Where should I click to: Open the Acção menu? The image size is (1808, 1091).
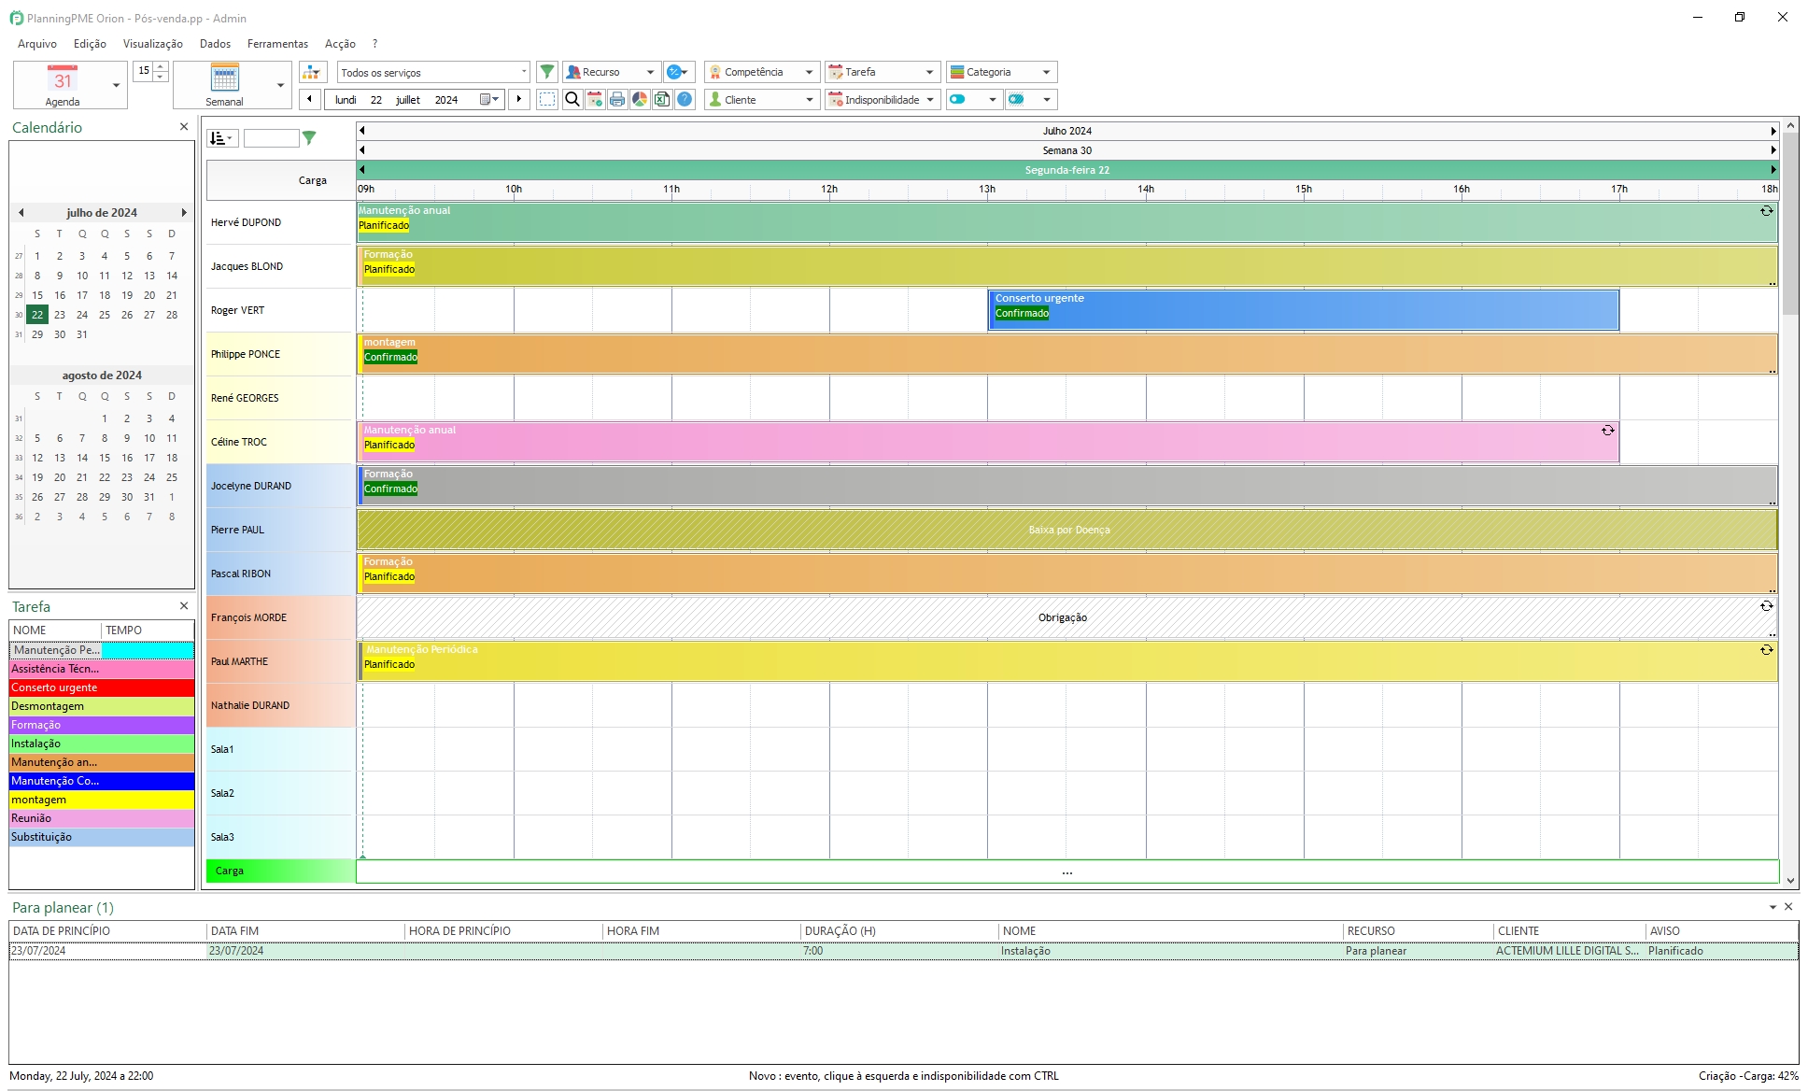tap(340, 44)
